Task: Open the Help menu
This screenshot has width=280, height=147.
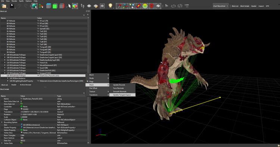Action: tap(35, 1)
